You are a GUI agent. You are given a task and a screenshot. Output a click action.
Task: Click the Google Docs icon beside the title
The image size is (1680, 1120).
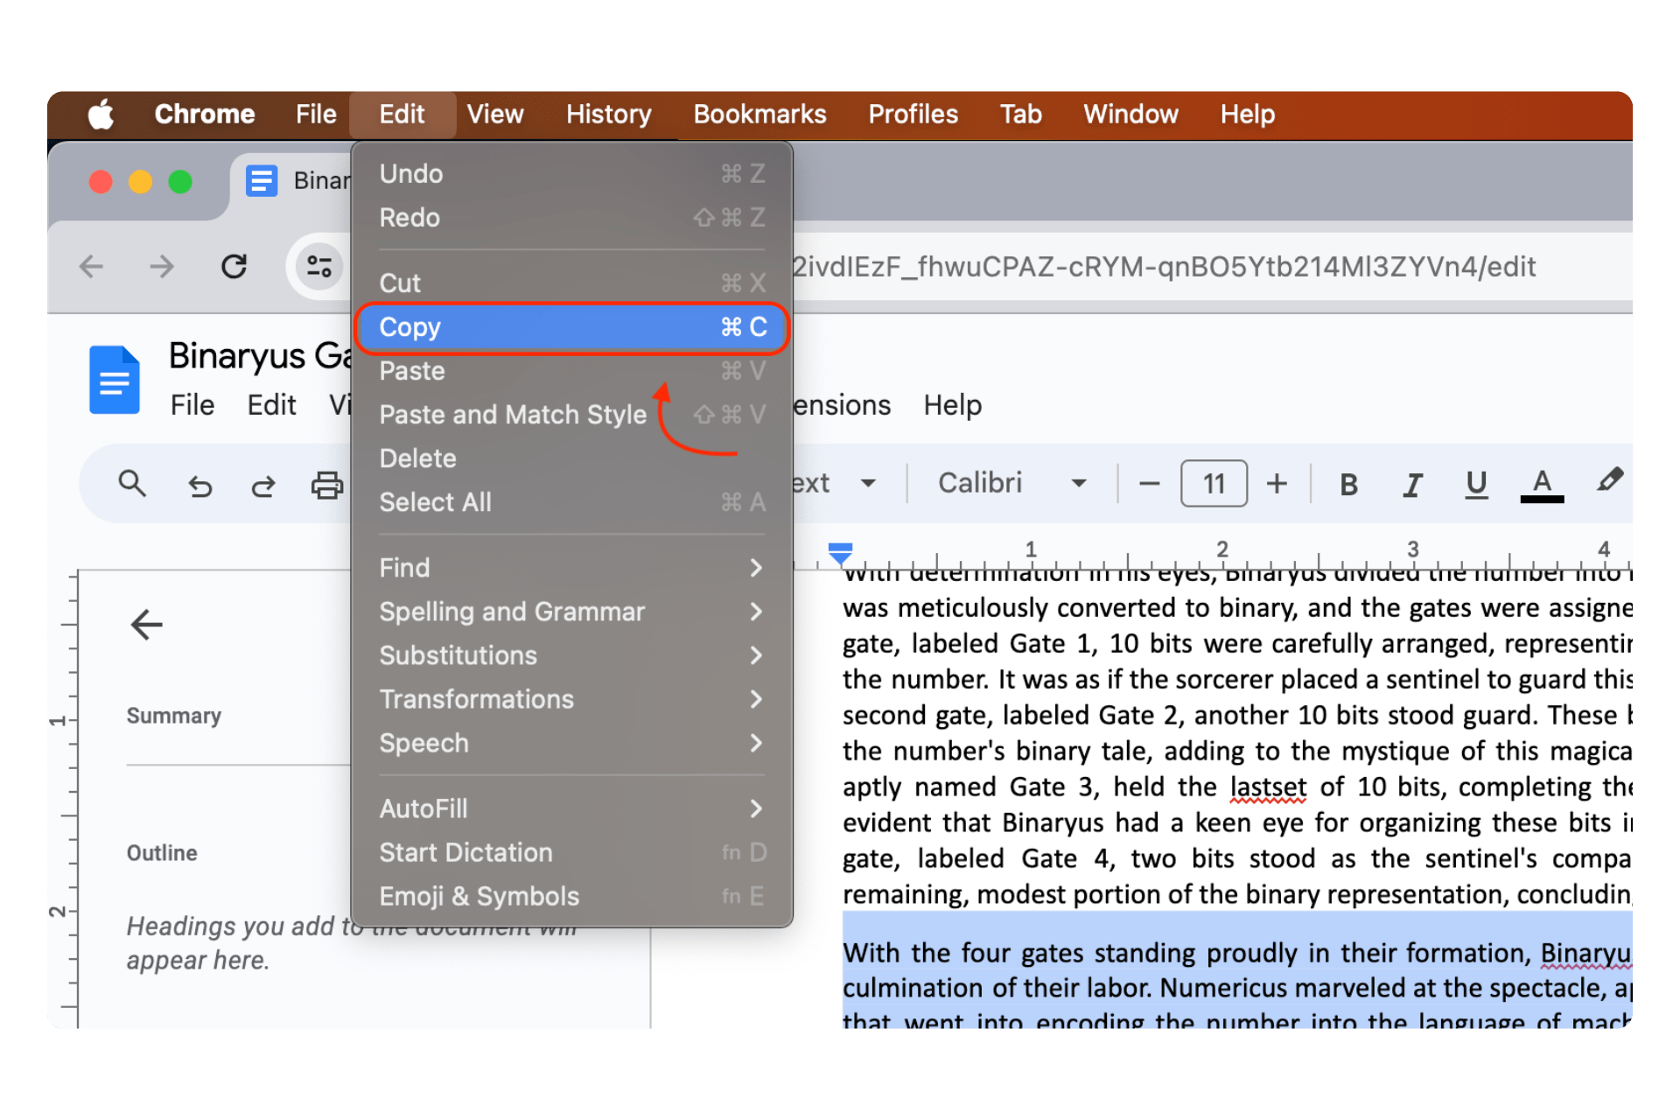pos(115,379)
